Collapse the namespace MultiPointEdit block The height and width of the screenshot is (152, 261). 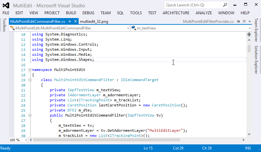pyautogui.click(x=30, y=70)
